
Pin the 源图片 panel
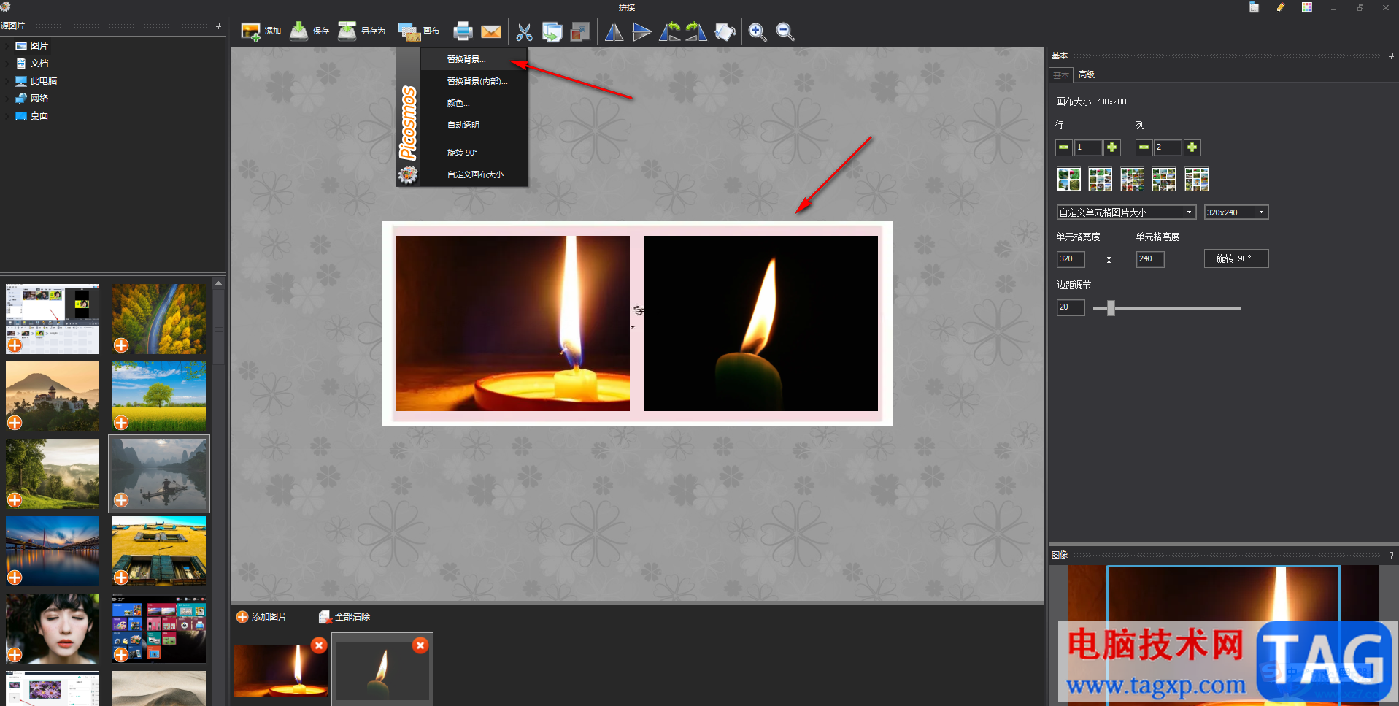pyautogui.click(x=218, y=26)
